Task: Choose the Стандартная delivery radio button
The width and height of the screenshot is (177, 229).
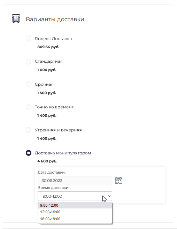Action: tap(29, 61)
